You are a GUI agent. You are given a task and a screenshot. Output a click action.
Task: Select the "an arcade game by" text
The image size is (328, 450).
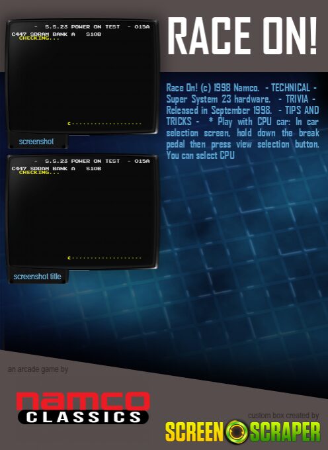[x=38, y=369]
